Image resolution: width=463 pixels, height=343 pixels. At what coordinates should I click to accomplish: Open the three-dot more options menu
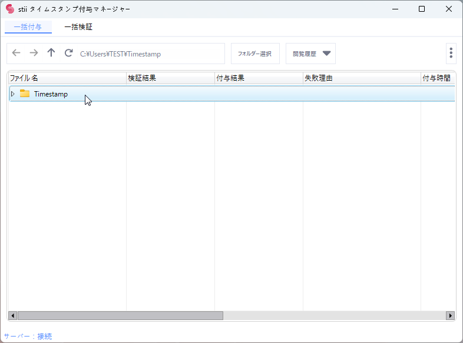[x=451, y=53]
